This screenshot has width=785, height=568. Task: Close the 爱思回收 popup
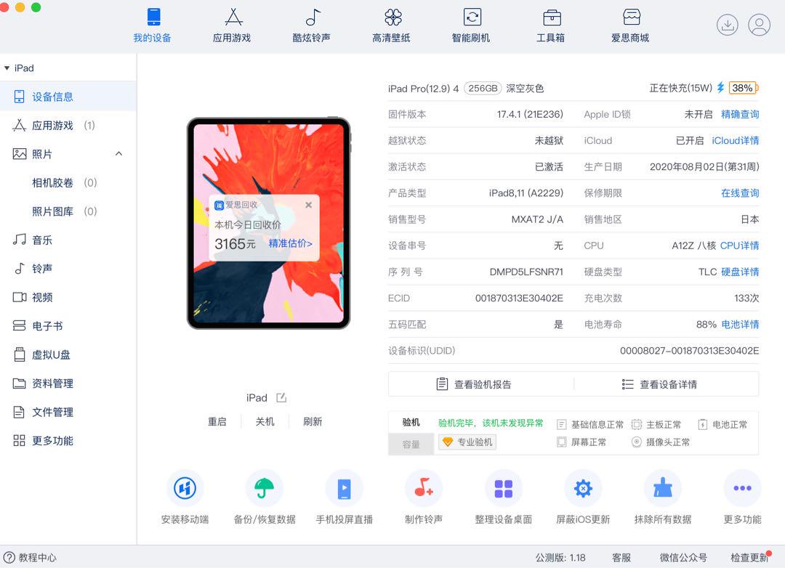pos(308,205)
